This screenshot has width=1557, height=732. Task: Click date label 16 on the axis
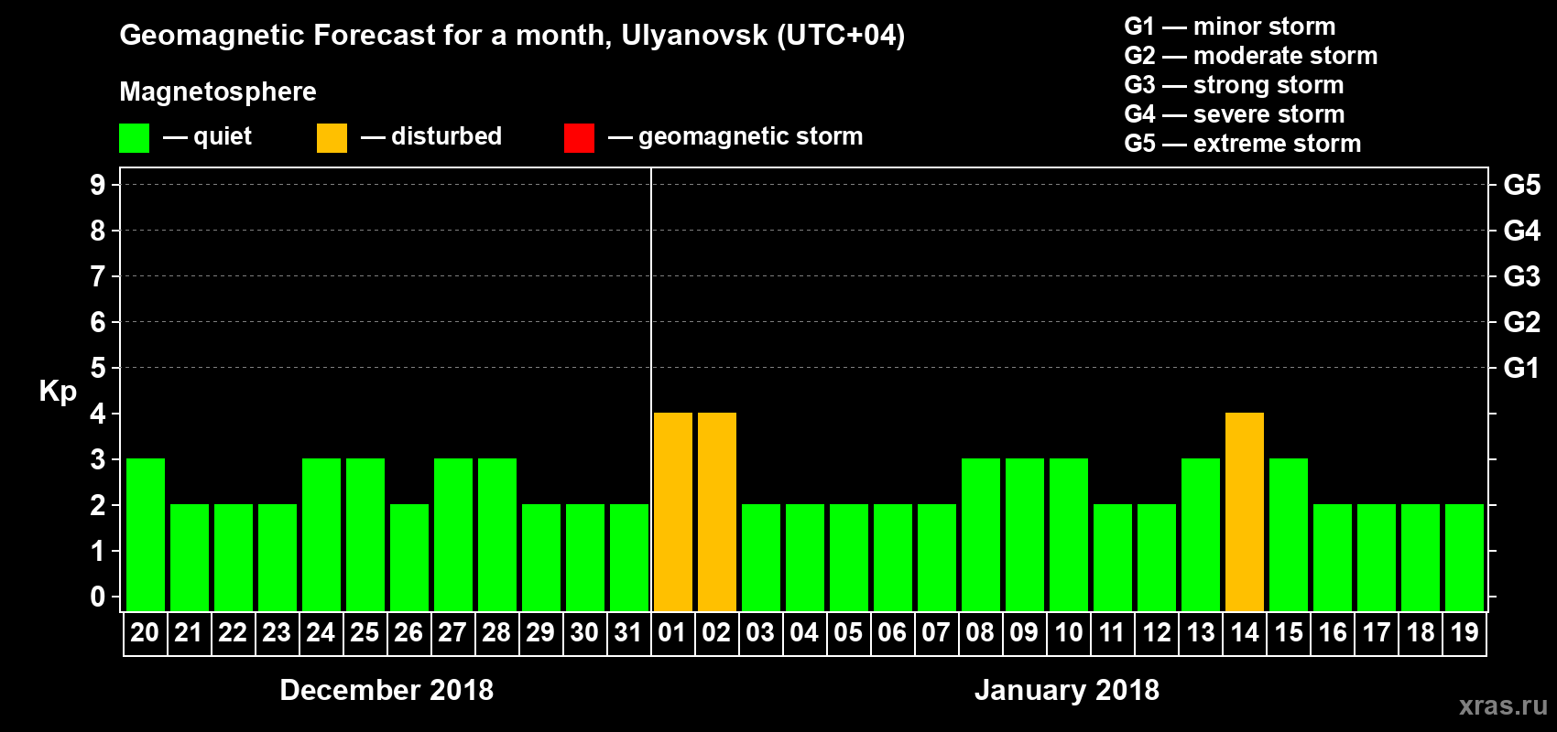coord(1333,632)
